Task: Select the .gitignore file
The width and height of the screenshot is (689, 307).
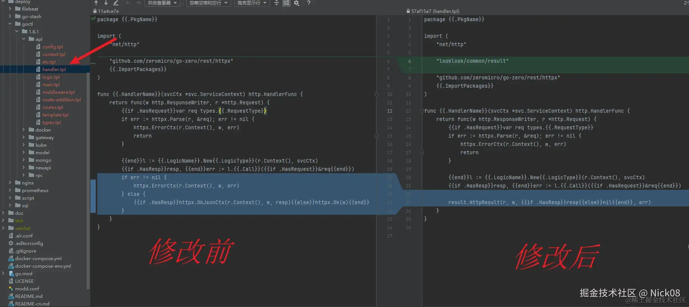Action: tap(26, 251)
